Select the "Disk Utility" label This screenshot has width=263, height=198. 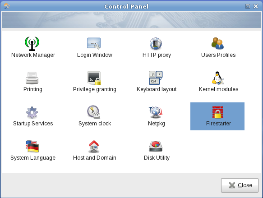157,158
